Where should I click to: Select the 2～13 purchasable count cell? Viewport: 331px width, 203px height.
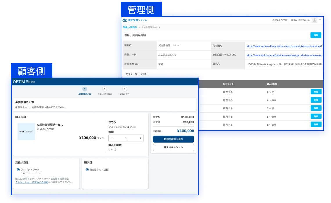(271, 108)
